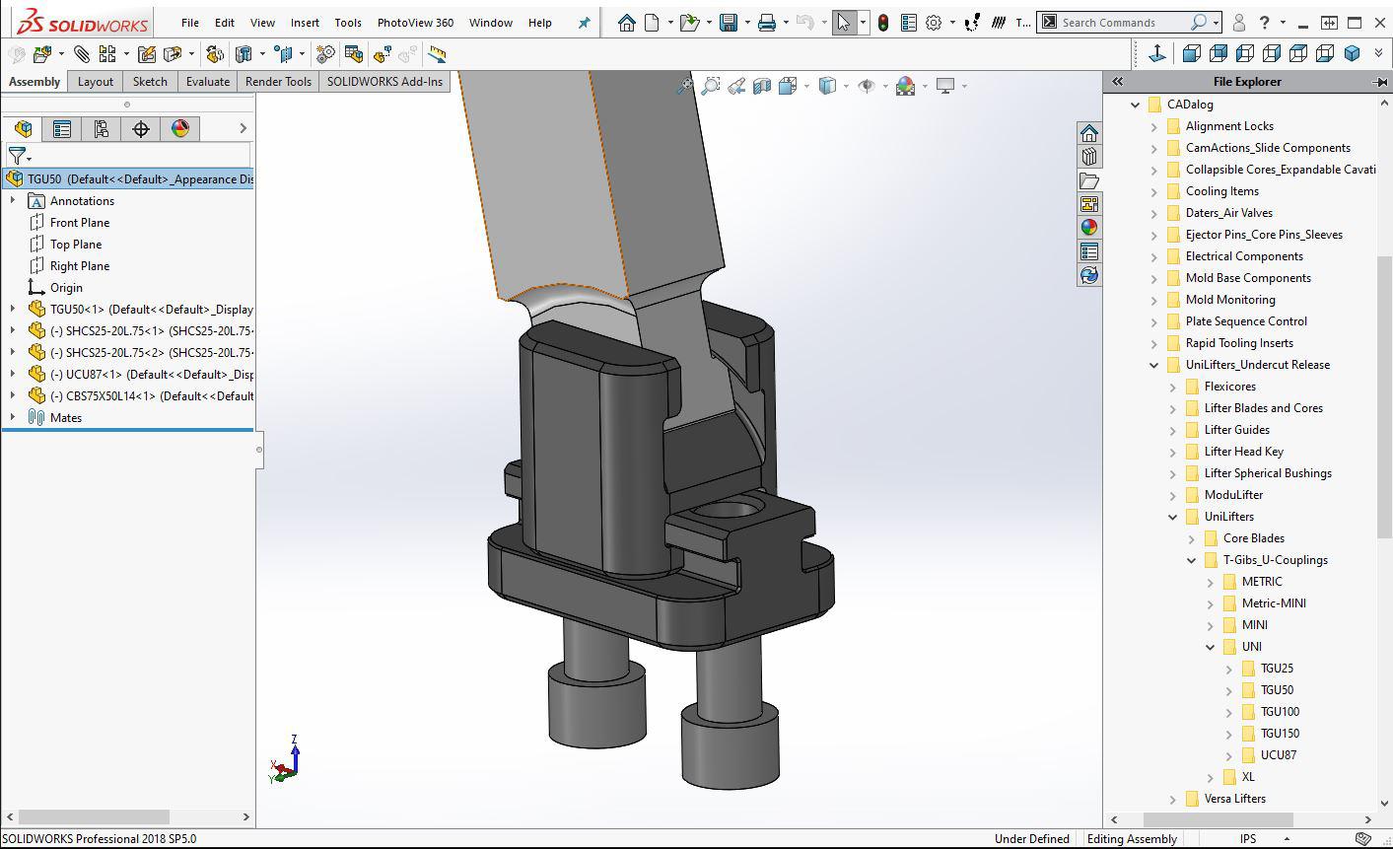Image resolution: width=1393 pixels, height=849 pixels.
Task: Open the Insert menu
Action: [x=305, y=23]
